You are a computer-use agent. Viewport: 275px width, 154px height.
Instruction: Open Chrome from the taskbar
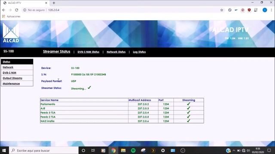[113, 150]
